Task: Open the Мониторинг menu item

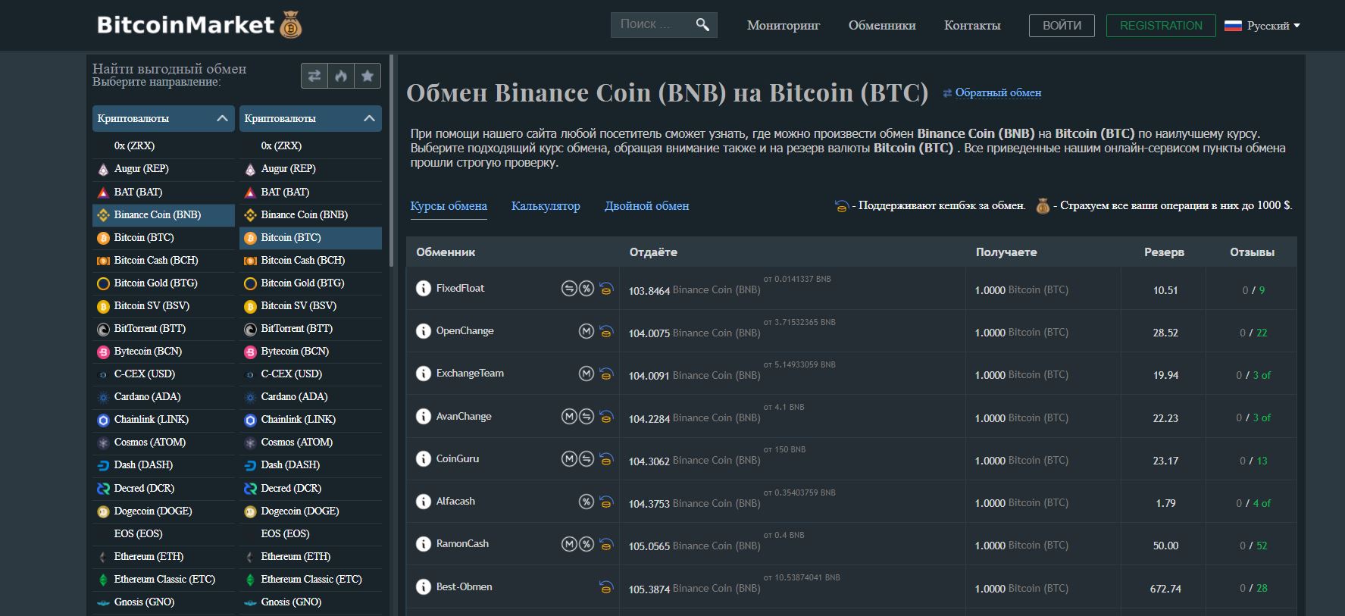Action: tap(784, 26)
